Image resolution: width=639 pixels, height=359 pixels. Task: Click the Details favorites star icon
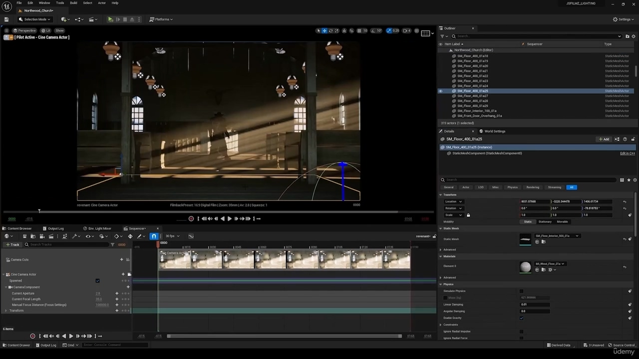629,180
